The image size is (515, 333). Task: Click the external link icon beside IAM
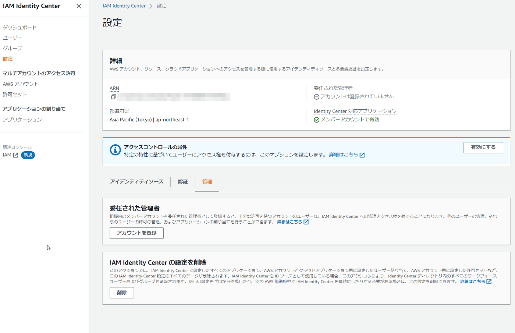point(15,155)
